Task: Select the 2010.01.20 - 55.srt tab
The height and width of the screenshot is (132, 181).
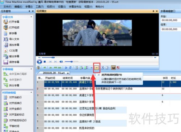Action: point(54,73)
